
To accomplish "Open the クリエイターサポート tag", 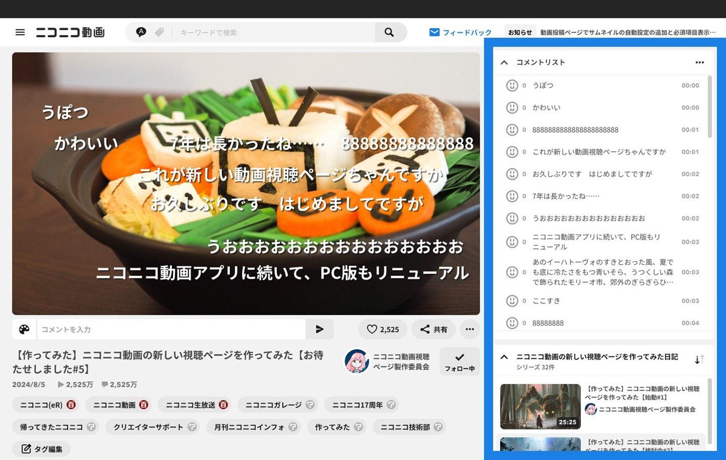I will pos(149,427).
